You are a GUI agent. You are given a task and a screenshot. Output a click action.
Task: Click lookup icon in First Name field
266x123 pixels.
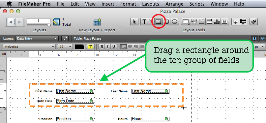[x=92, y=91]
